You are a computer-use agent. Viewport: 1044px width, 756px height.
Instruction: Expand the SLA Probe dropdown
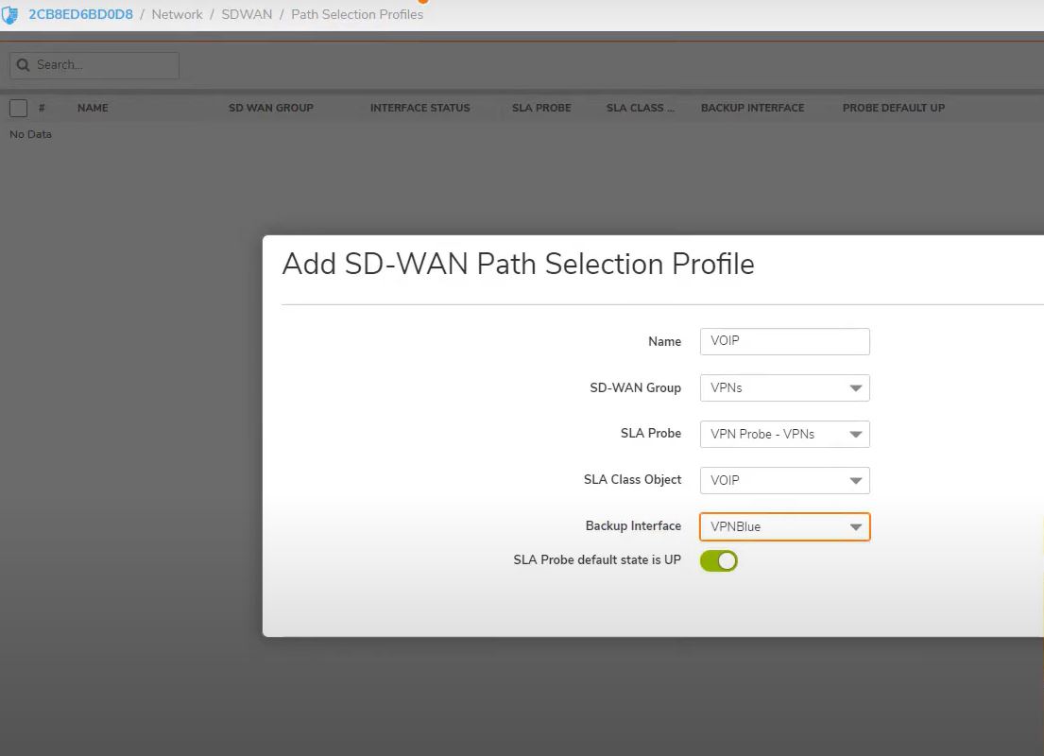(784, 435)
